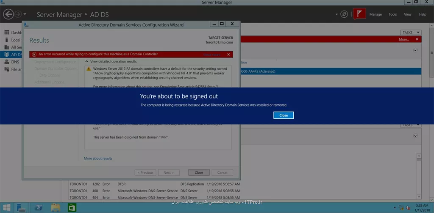
Task: Open Server Manager from the taskbar
Action: pyautogui.click(x=21, y=208)
